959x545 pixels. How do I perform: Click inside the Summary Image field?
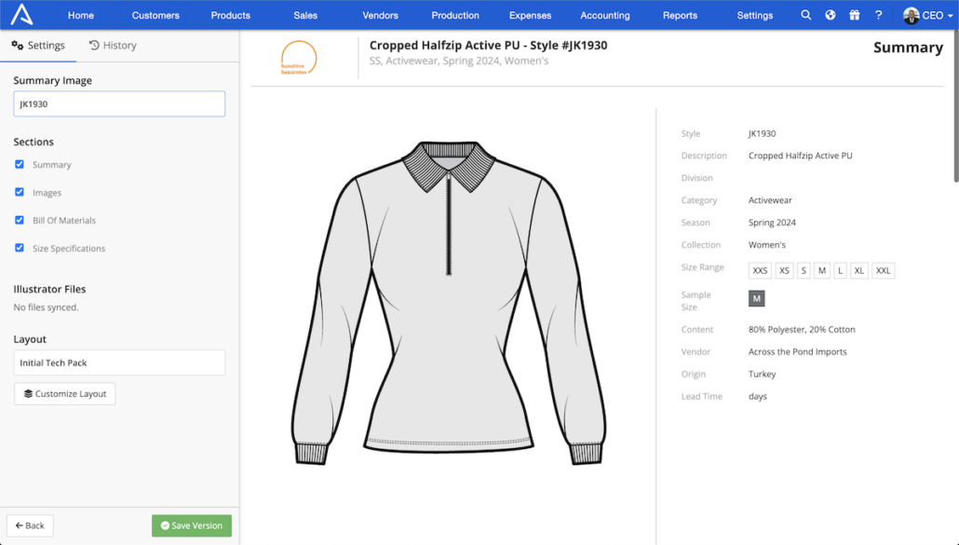(119, 103)
